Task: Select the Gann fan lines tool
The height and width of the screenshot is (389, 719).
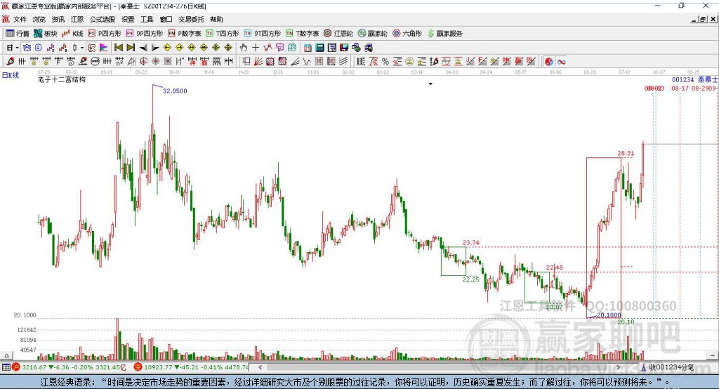Action: click(258, 62)
